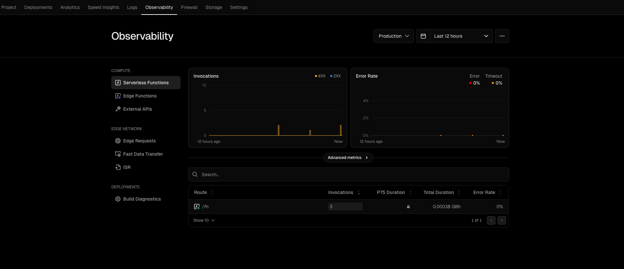The height and width of the screenshot is (269, 624).
Task: Open the three-dots more options menu
Action: click(502, 36)
